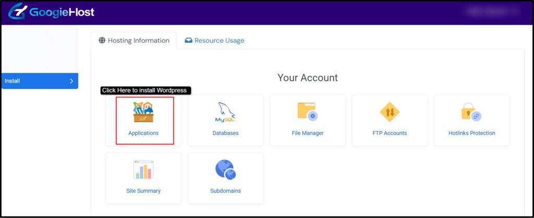Image resolution: width=534 pixels, height=218 pixels.
Task: Click the MySQL dolphin Databases icon
Action: click(225, 112)
